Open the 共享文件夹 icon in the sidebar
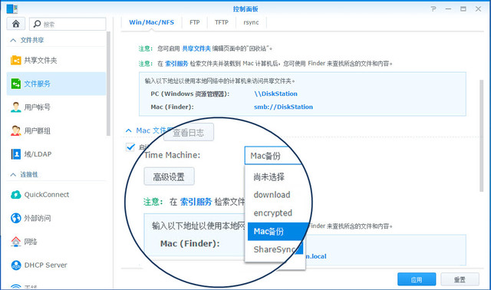Screen dimensions: 491x290 (15, 60)
